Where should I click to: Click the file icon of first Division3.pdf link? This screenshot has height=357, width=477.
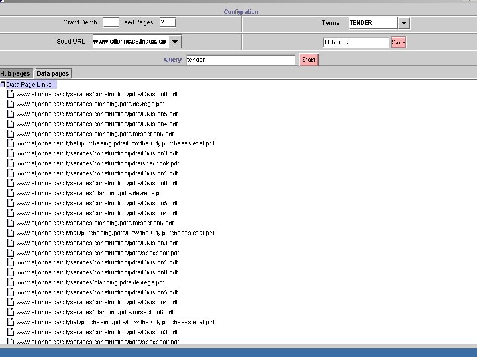tap(11, 153)
